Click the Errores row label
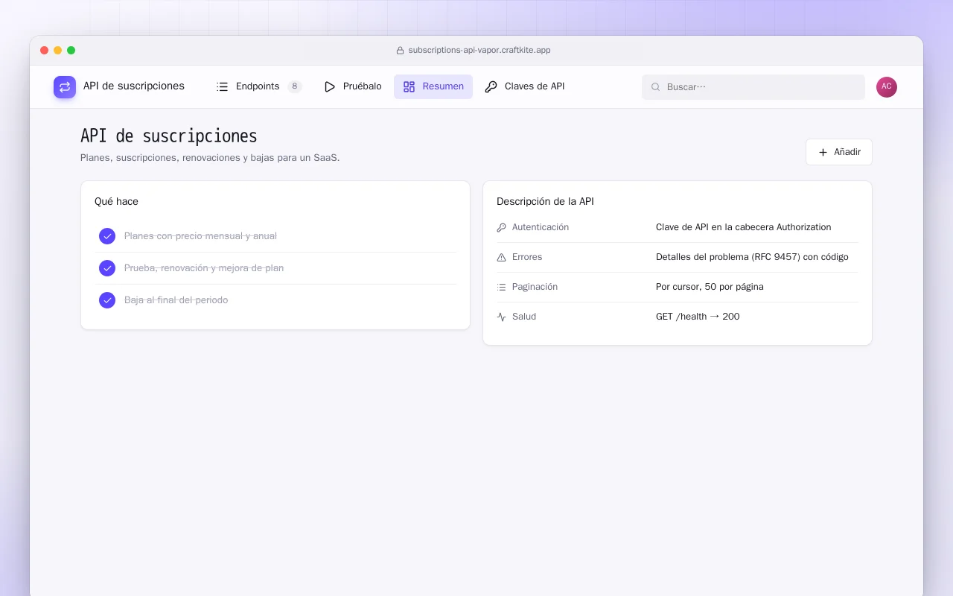The width and height of the screenshot is (953, 596). [527, 257]
